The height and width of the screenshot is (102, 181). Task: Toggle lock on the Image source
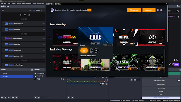click(64, 79)
